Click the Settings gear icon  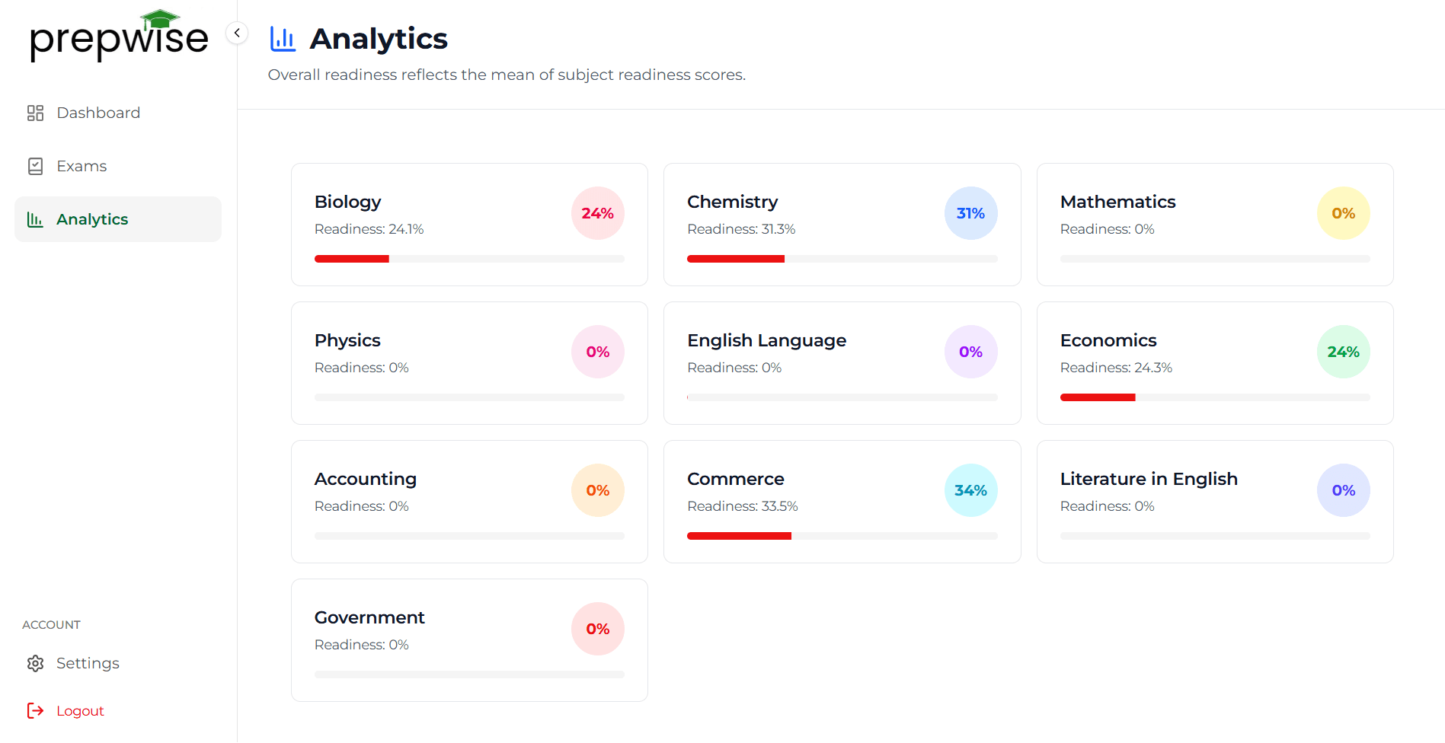(35, 664)
